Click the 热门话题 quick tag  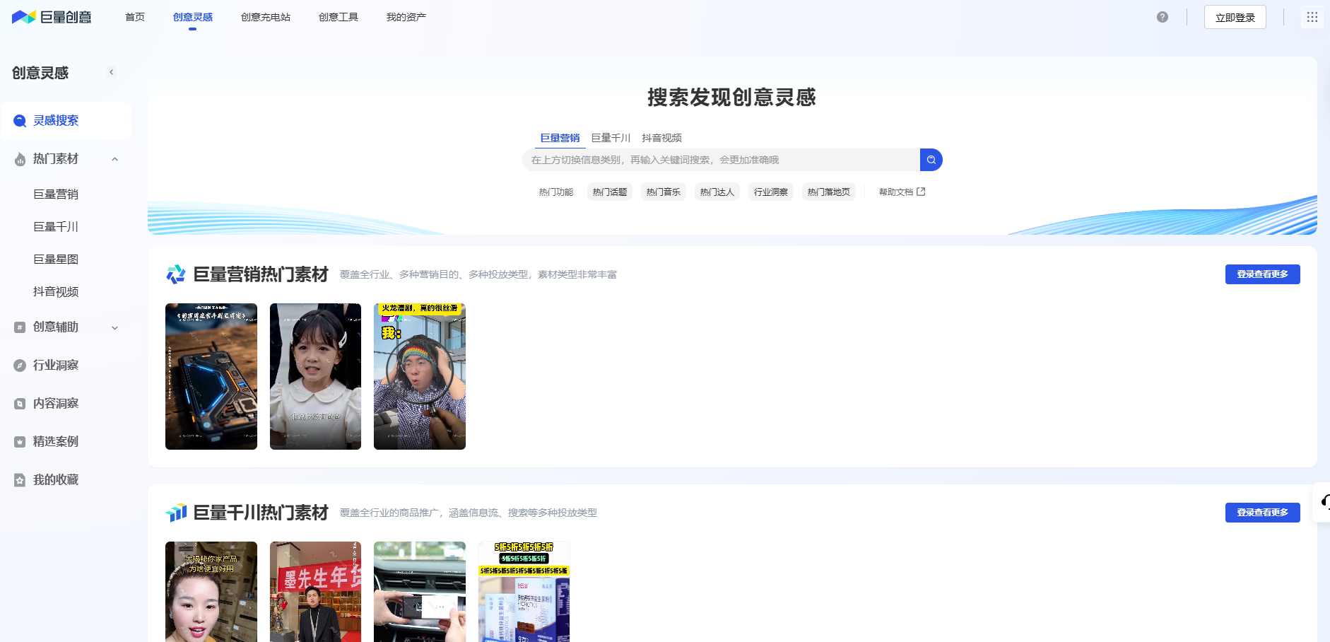point(610,192)
